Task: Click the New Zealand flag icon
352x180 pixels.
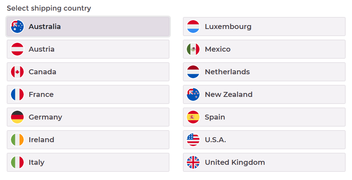Action: point(193,94)
